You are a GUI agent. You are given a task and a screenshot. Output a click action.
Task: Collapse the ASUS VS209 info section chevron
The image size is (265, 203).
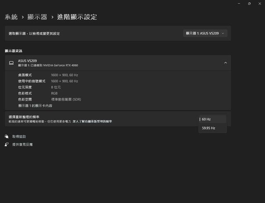coord(225,63)
